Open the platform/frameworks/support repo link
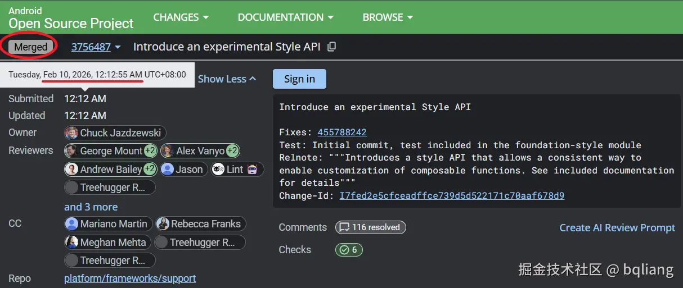The image size is (683, 288). [x=130, y=278]
